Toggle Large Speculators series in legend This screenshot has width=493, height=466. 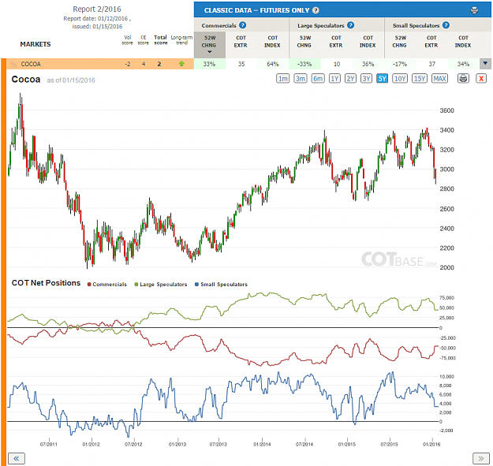(x=161, y=285)
